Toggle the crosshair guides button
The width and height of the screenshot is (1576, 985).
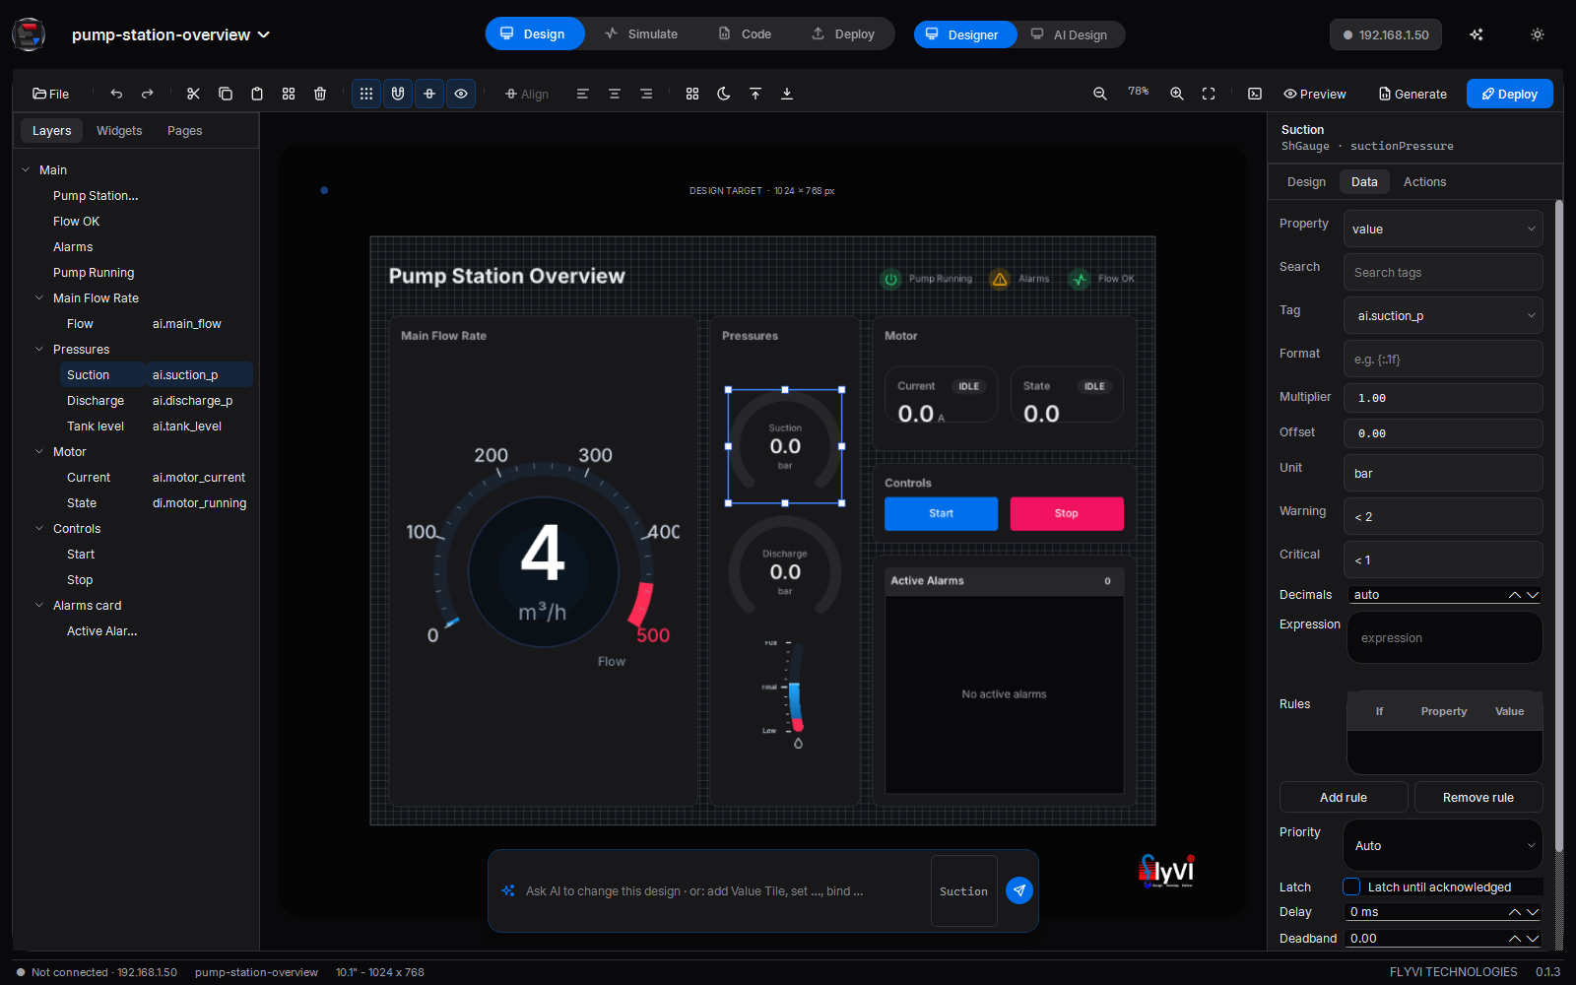[429, 94]
